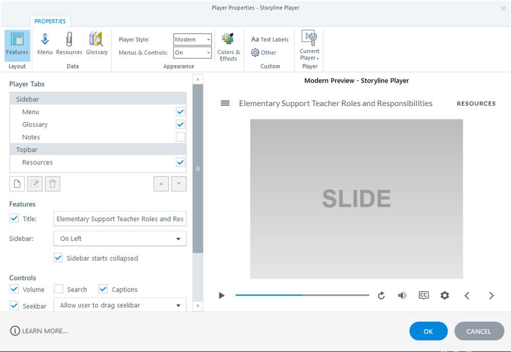Click the closed captions icon in preview
Viewport: 511px width, 352px height.
(424, 295)
